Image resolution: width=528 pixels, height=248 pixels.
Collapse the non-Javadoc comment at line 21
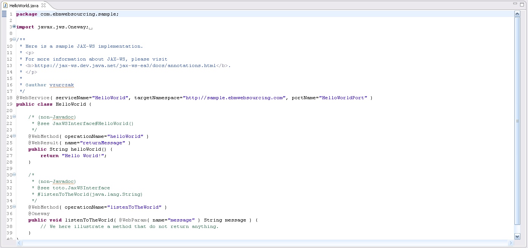point(14,117)
